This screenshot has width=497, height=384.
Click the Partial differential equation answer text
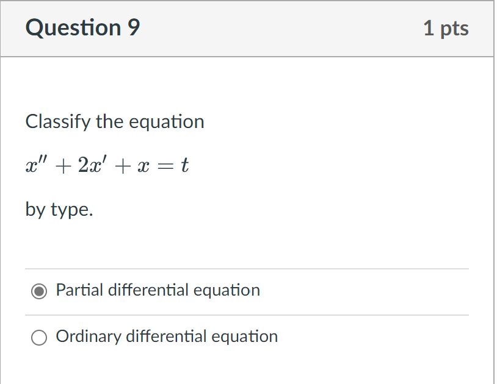tap(158, 291)
